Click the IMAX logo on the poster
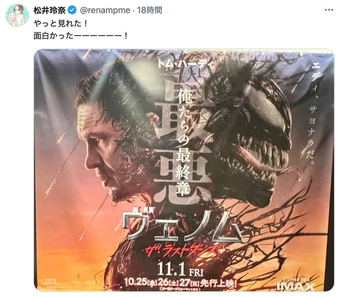This screenshot has width=339, height=298. pos(295,285)
